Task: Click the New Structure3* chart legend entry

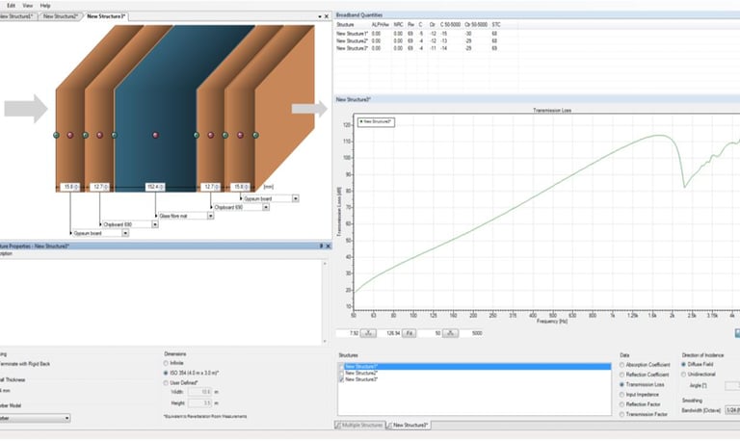Action: [376, 121]
